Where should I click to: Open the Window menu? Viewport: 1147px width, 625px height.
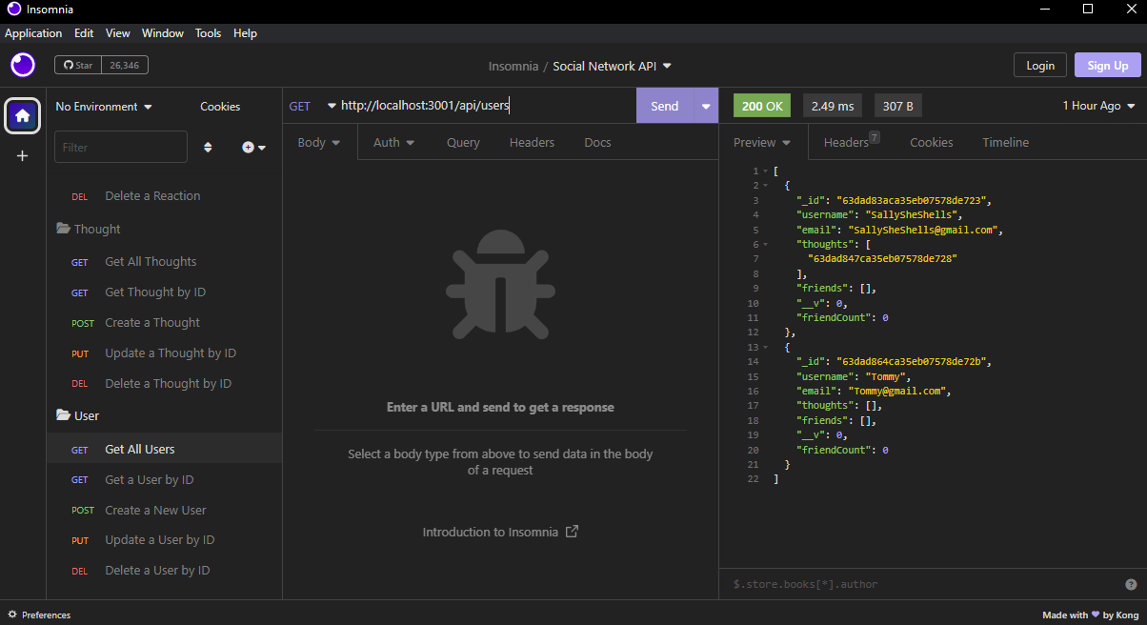coord(163,33)
